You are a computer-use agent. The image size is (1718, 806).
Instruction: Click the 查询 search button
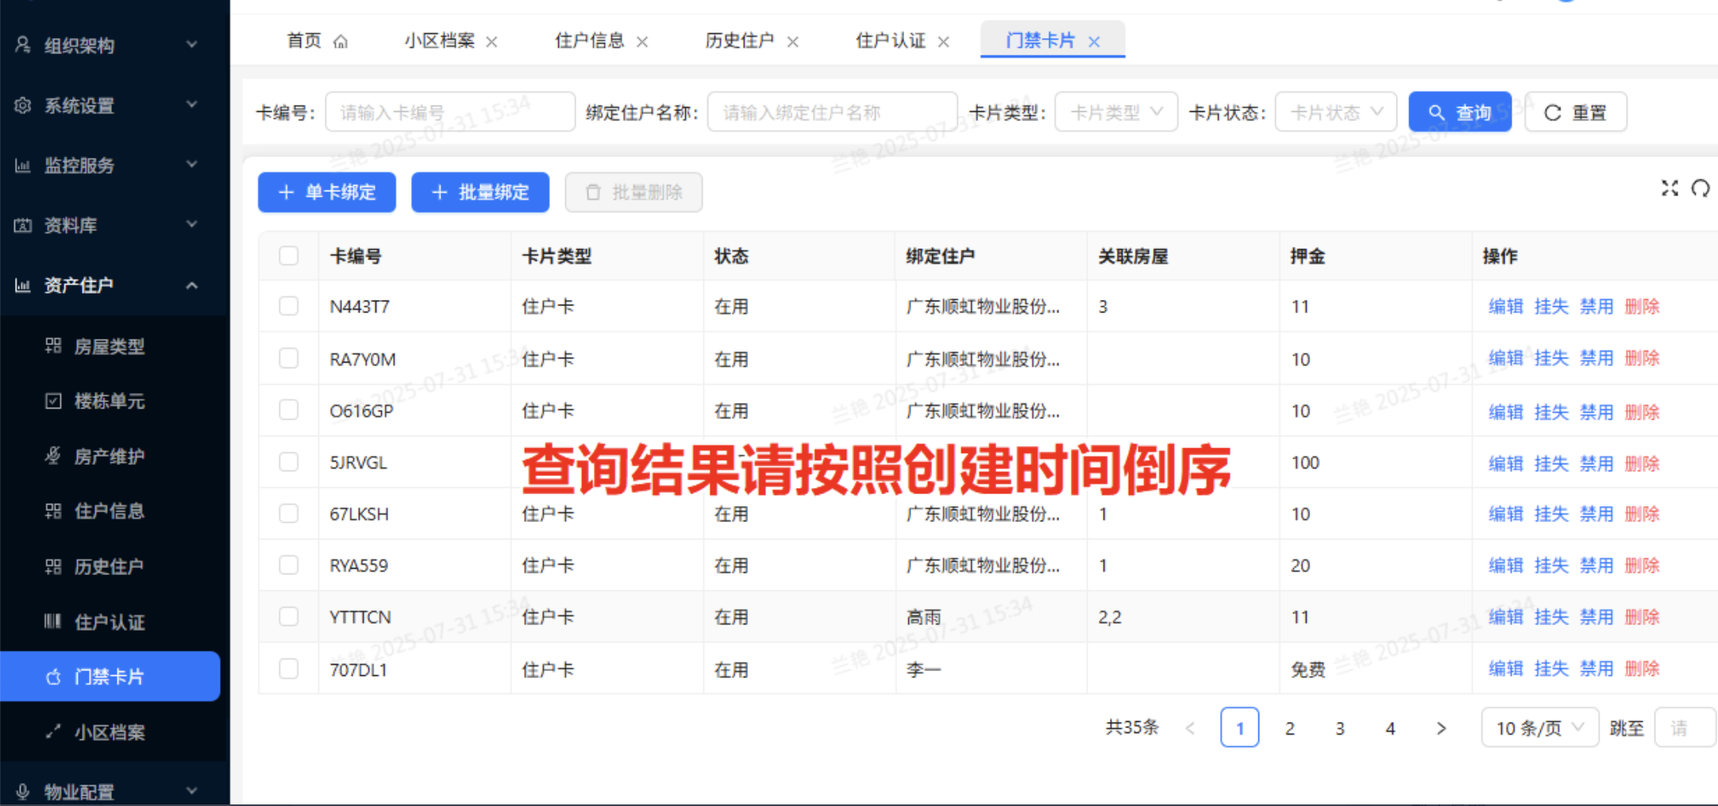click(x=1459, y=113)
